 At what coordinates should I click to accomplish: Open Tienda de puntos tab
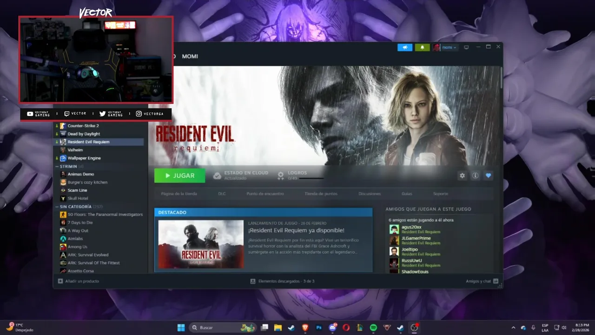pos(321,194)
